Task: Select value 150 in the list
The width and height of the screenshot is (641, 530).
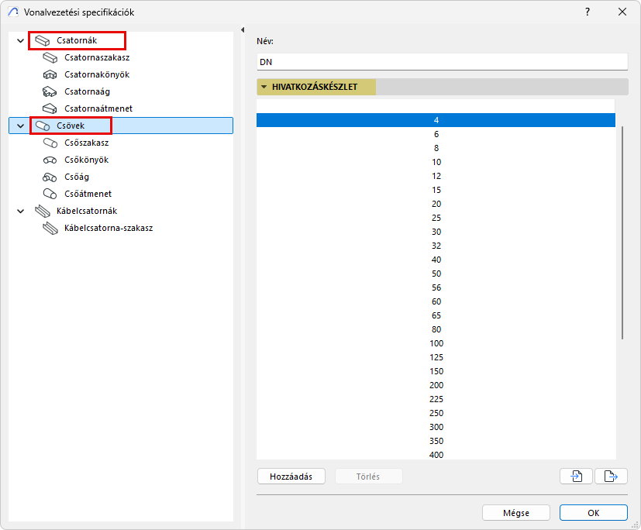Action: click(436, 371)
